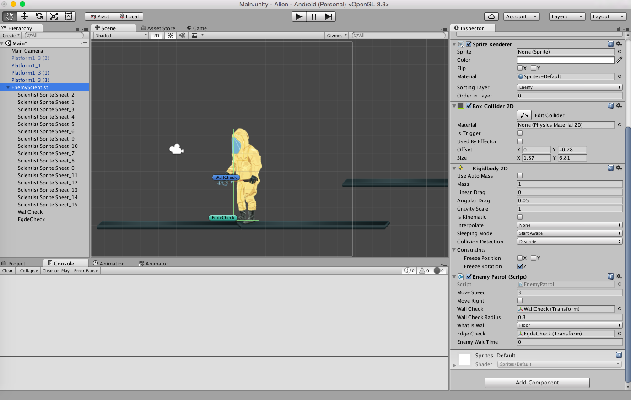Pick color with eyedropper icon

pyautogui.click(x=619, y=60)
